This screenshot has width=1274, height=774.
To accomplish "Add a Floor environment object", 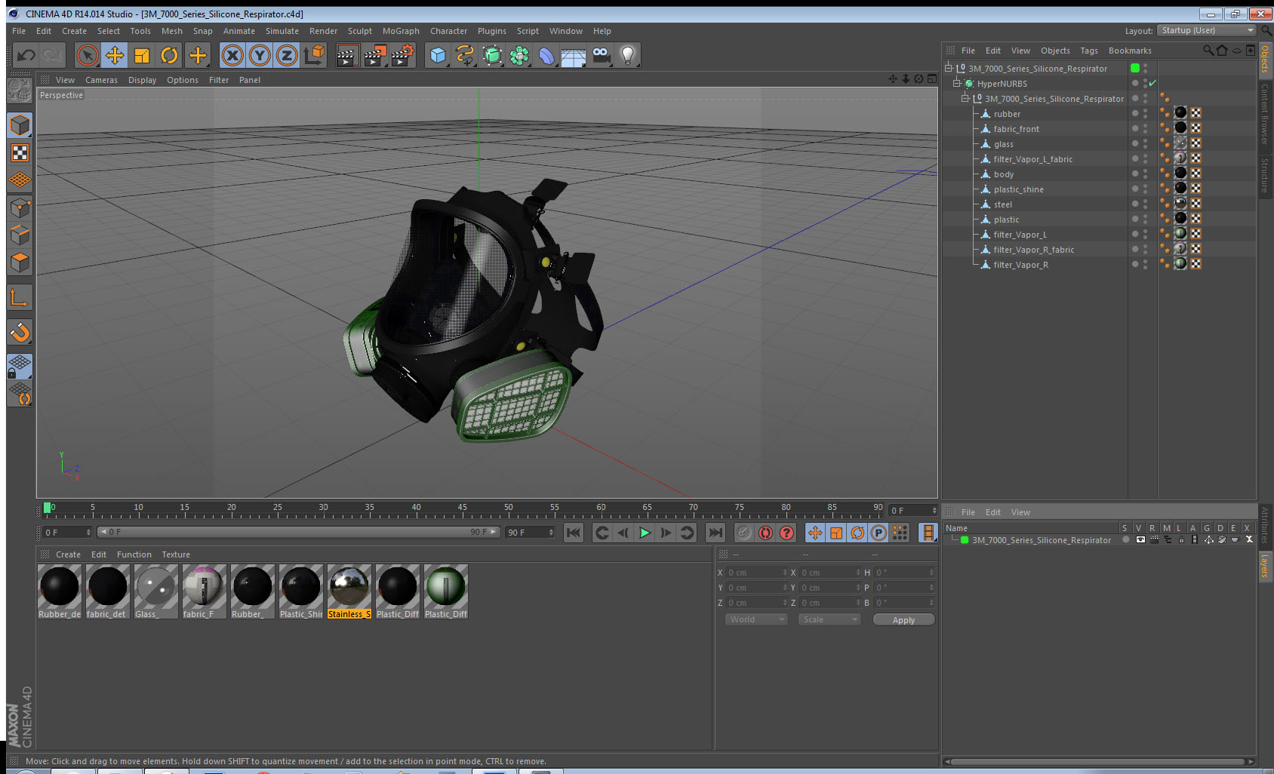I will 574,55.
